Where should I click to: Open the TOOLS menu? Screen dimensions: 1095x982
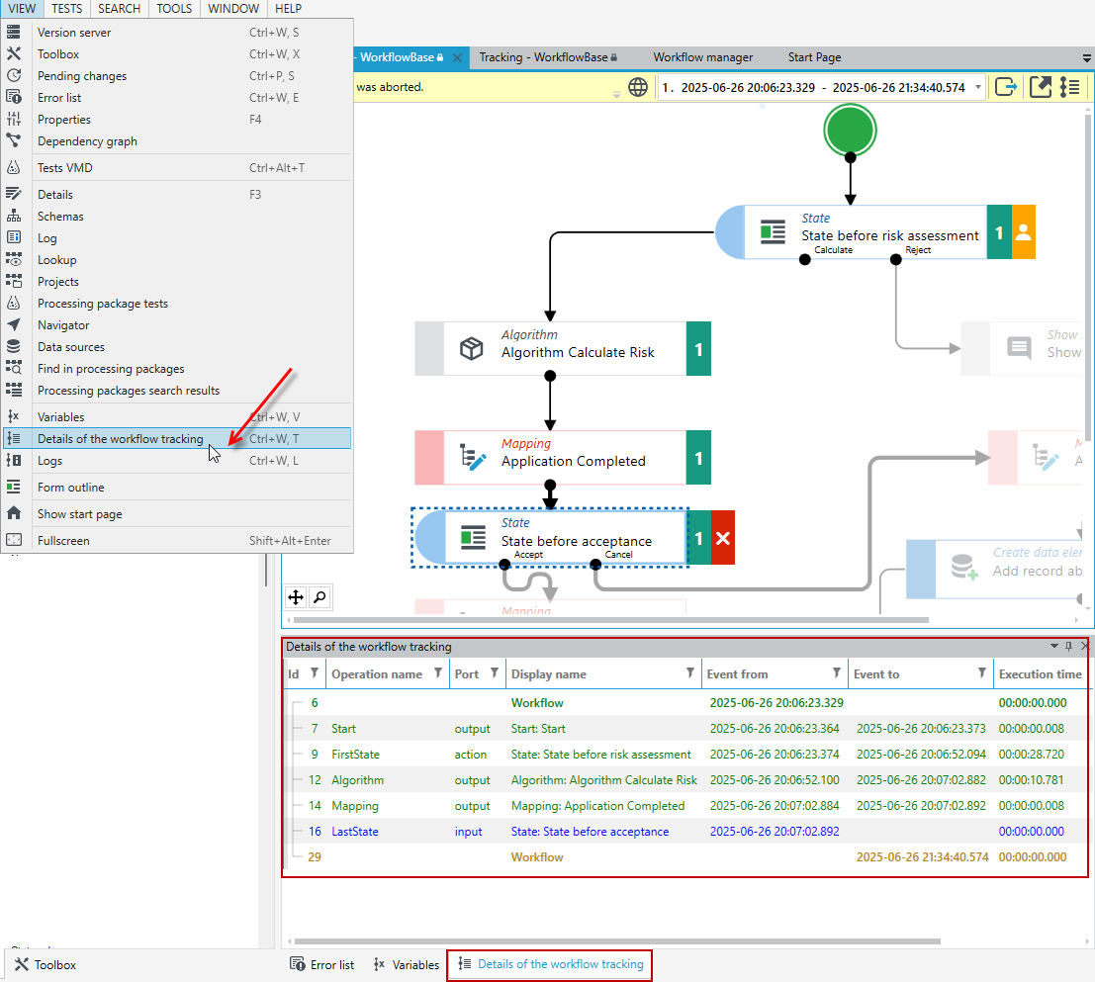pos(174,8)
